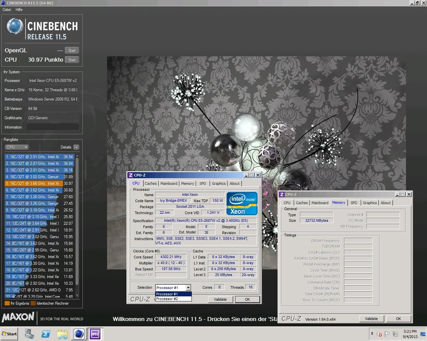Open Windows Explorer taskbar icon
427x341 pixels.
point(63,334)
